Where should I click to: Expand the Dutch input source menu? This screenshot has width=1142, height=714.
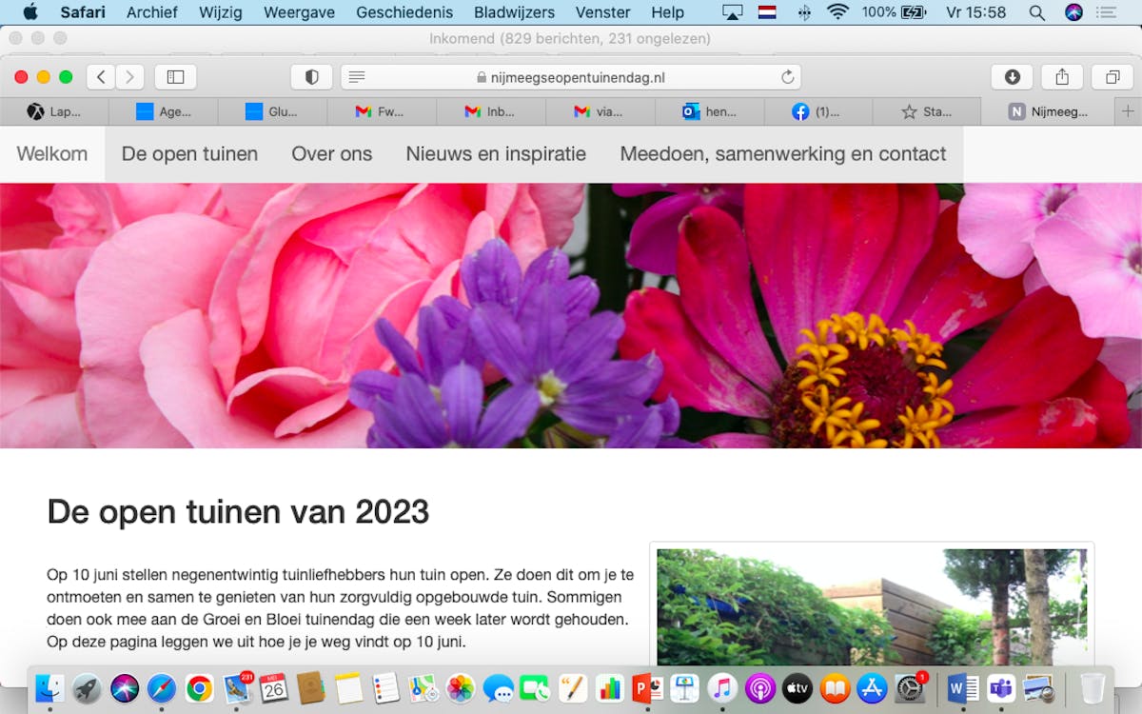click(767, 12)
